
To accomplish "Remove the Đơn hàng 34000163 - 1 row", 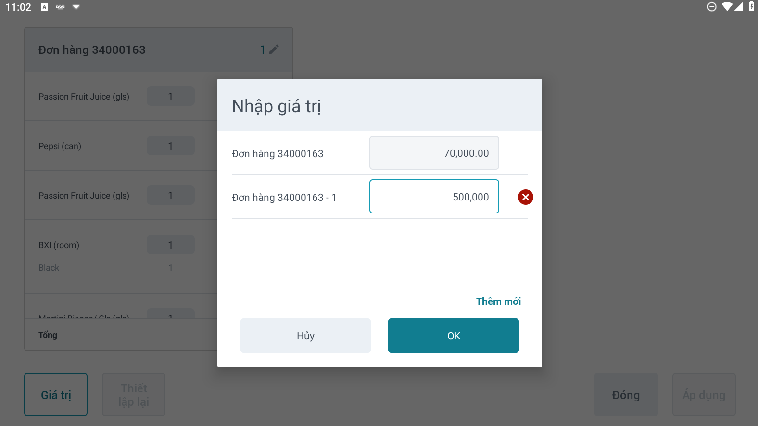I will (525, 197).
